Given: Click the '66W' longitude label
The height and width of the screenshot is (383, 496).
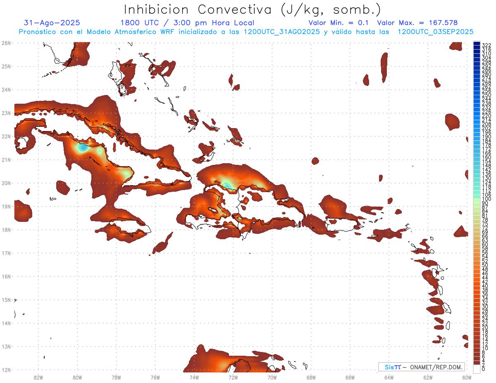Looking at the screenshot, I should (x=350, y=377).
